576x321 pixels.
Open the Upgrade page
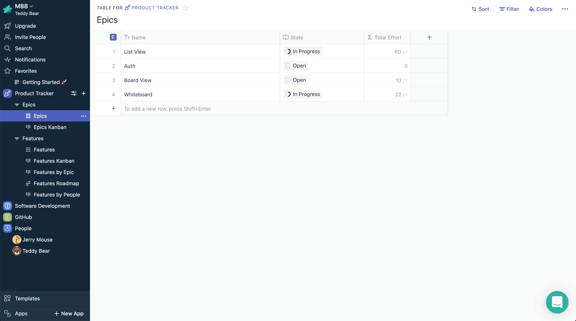click(25, 26)
